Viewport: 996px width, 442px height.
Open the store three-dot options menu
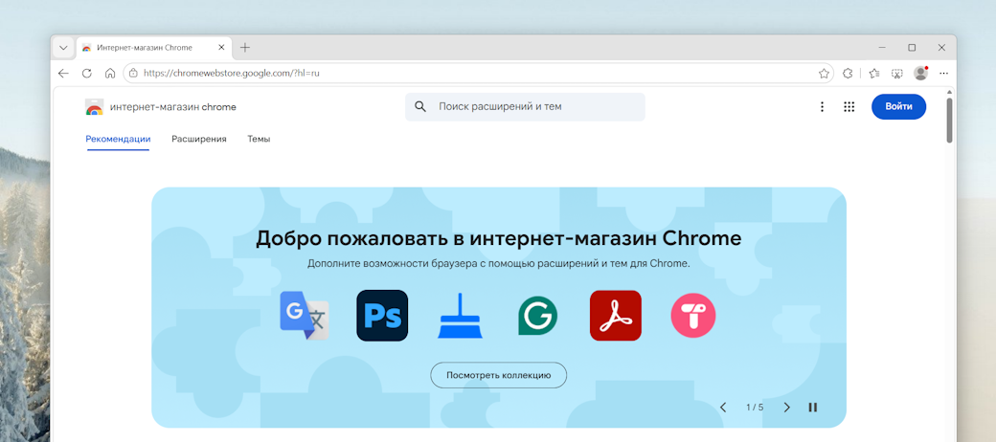(x=822, y=106)
